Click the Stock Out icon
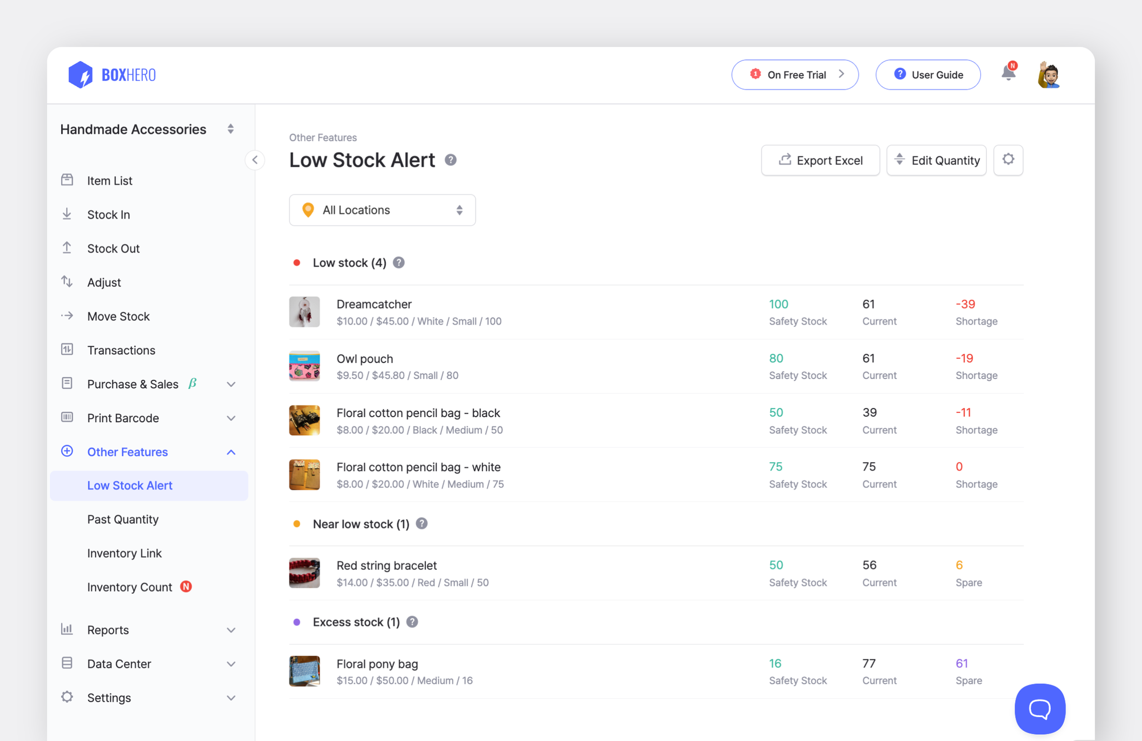 pos(67,248)
